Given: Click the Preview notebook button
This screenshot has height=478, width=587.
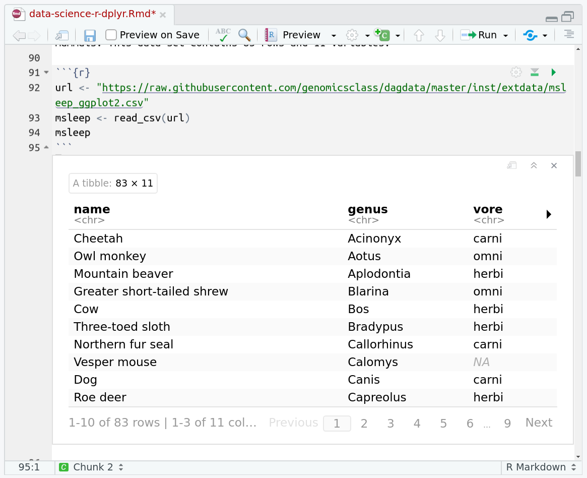Looking at the screenshot, I should 292,35.
